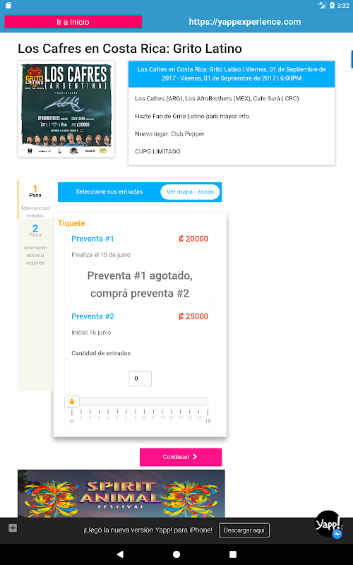
Task: Tap the recent apps square icon
Action: point(233,554)
